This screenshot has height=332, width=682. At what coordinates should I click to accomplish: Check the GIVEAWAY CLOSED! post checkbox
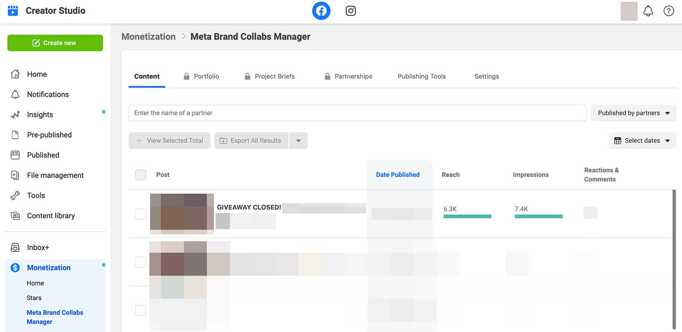[x=141, y=214]
